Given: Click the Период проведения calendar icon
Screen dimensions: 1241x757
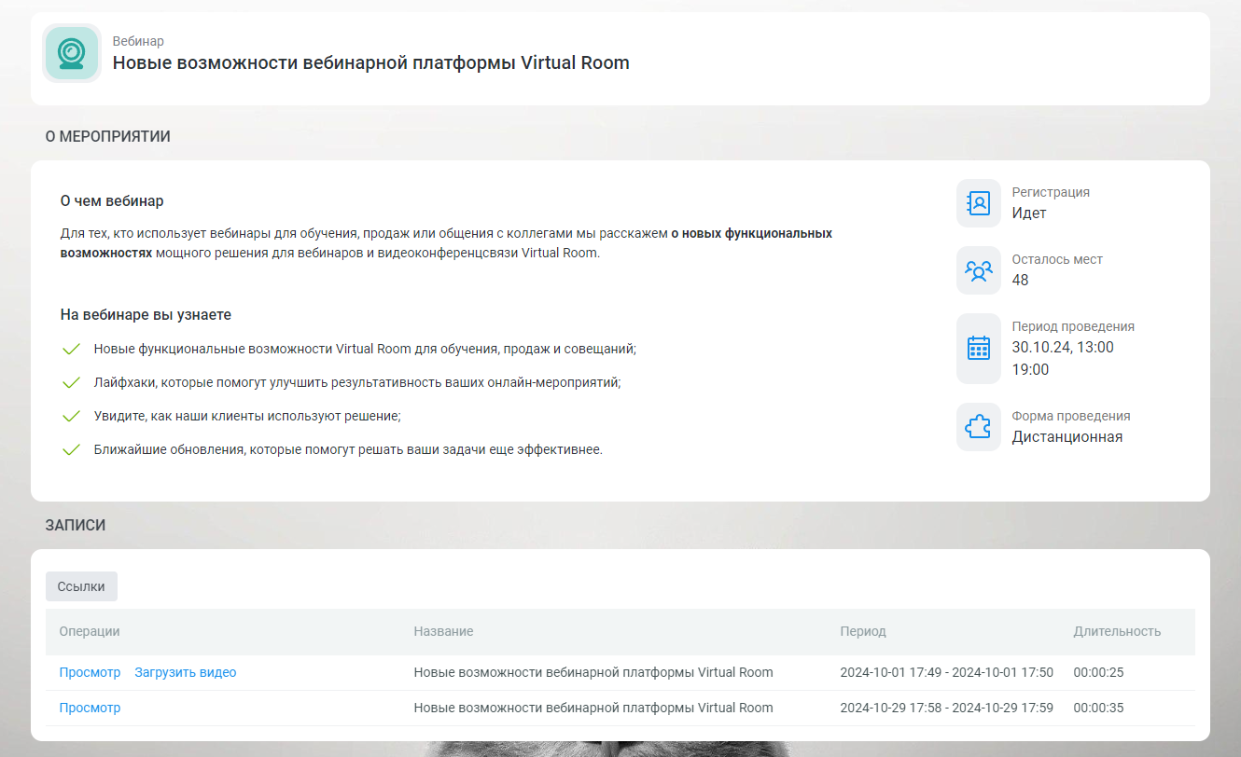Looking at the screenshot, I should click(978, 349).
